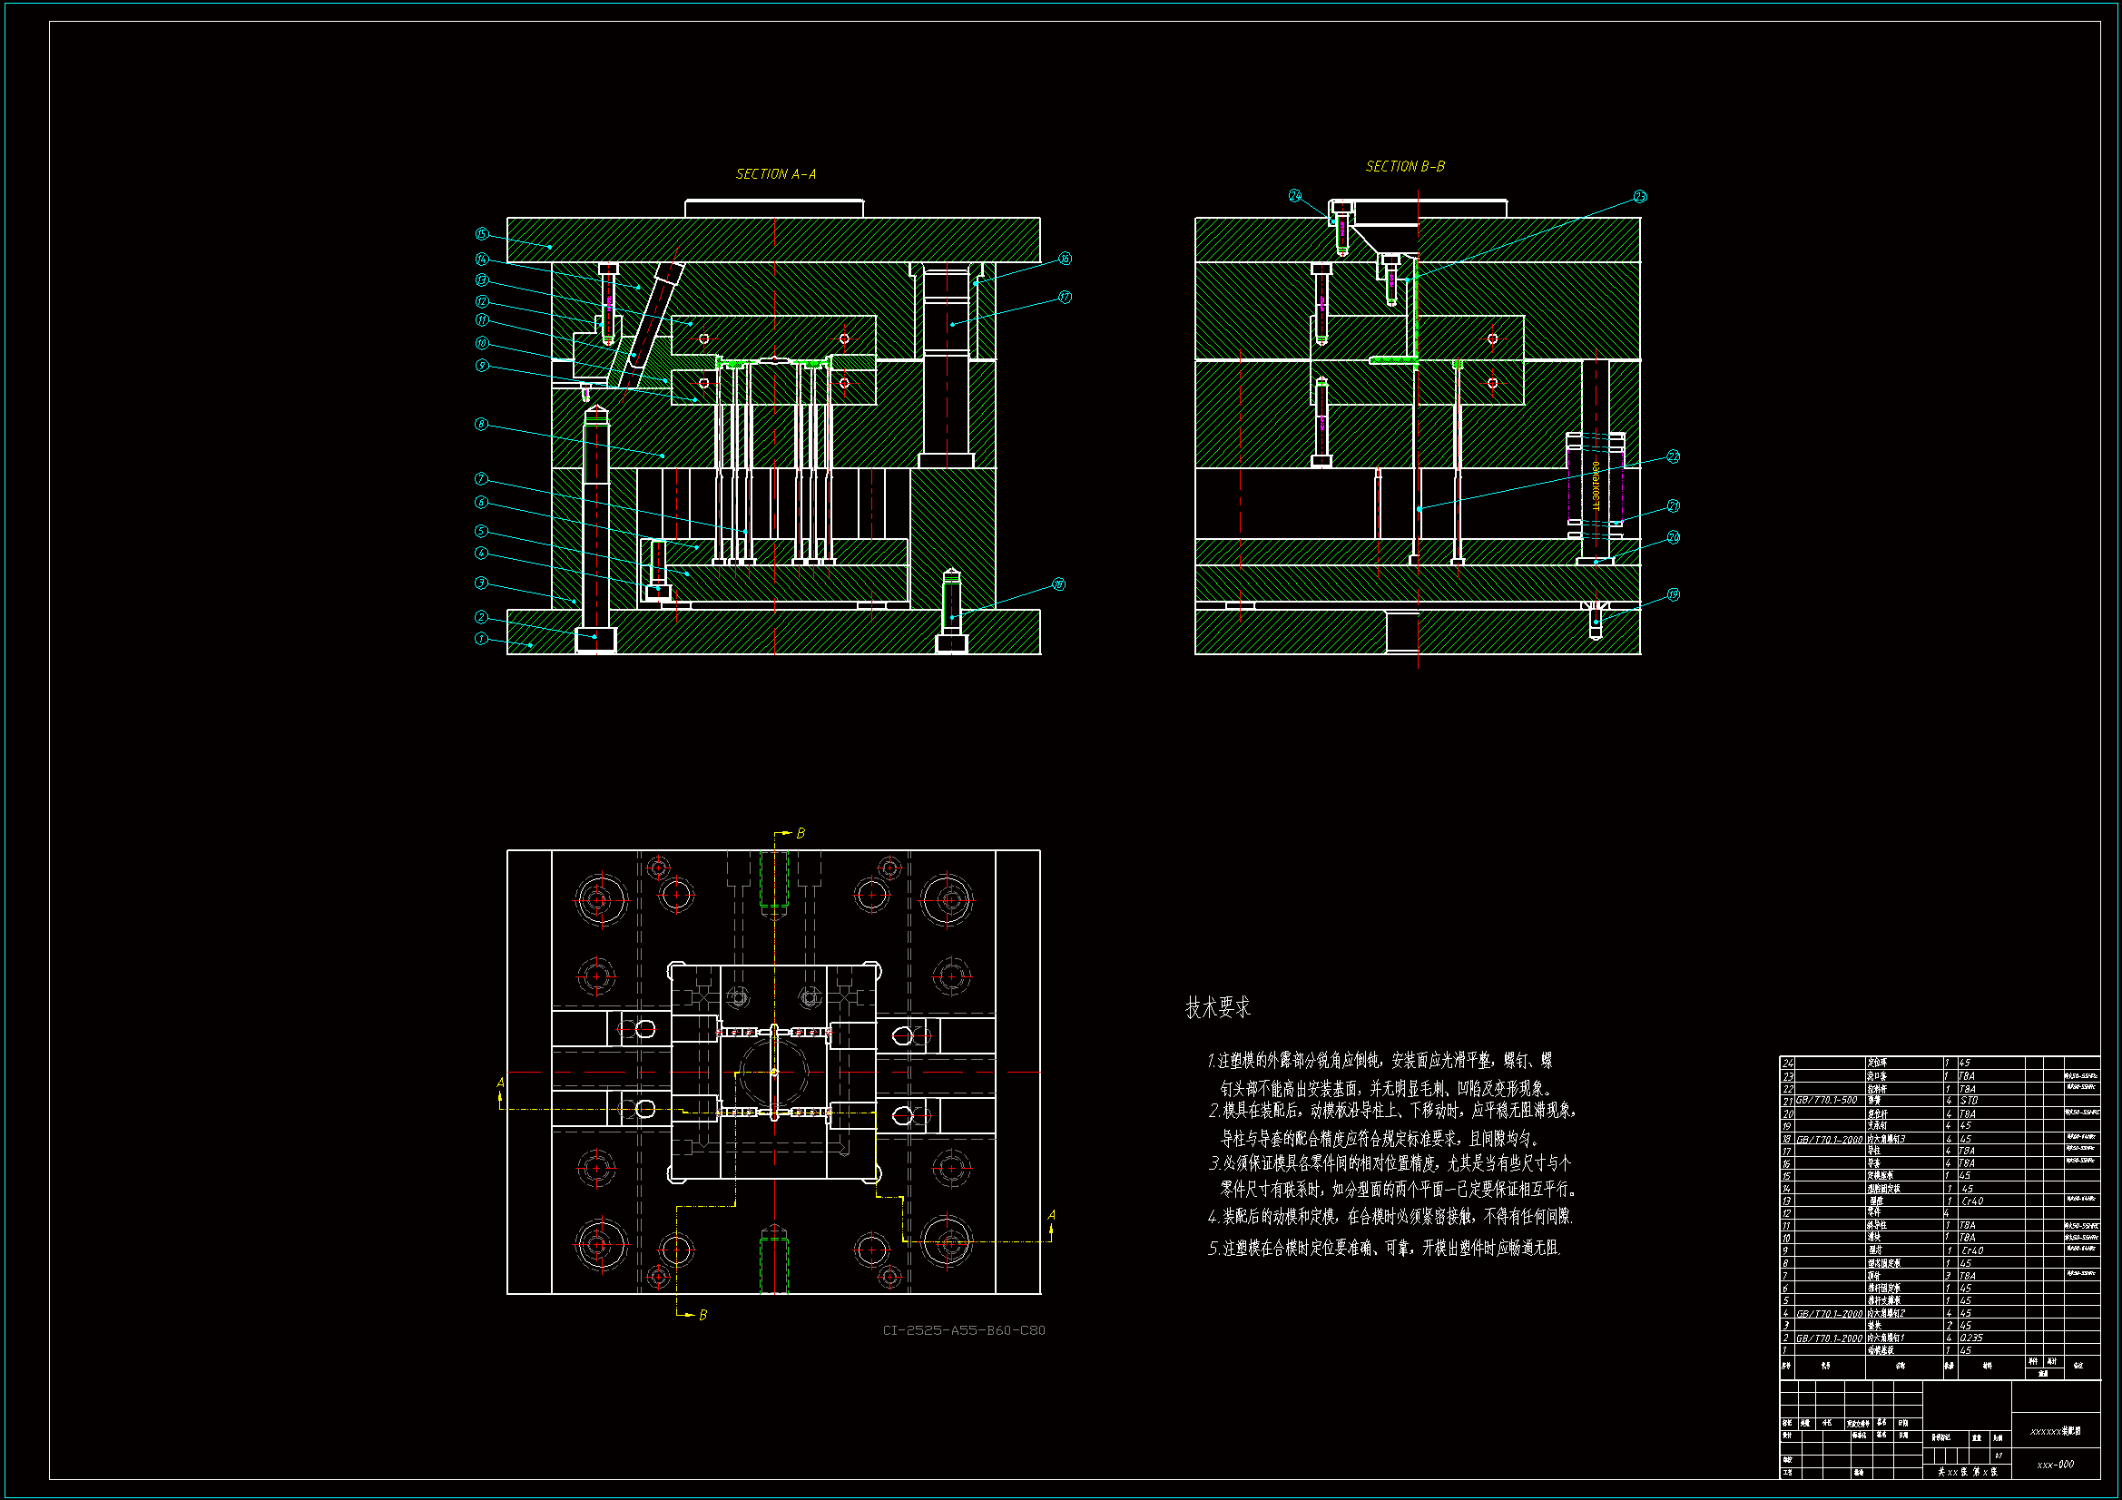
Task: Select part balloon number 1
Action: click(481, 639)
